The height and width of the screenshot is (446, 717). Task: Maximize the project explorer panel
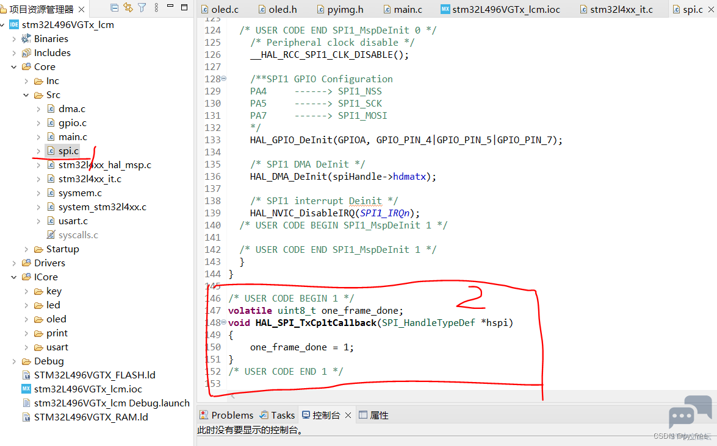184,7
